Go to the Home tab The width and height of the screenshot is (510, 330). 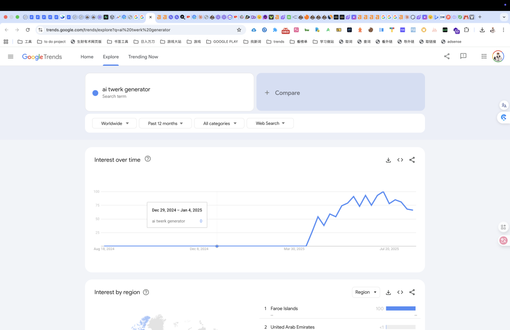coord(87,57)
